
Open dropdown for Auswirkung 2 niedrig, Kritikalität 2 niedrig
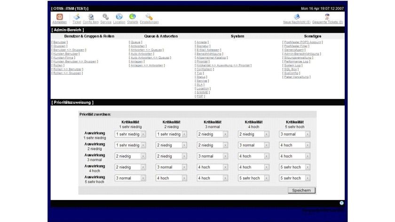point(171,145)
